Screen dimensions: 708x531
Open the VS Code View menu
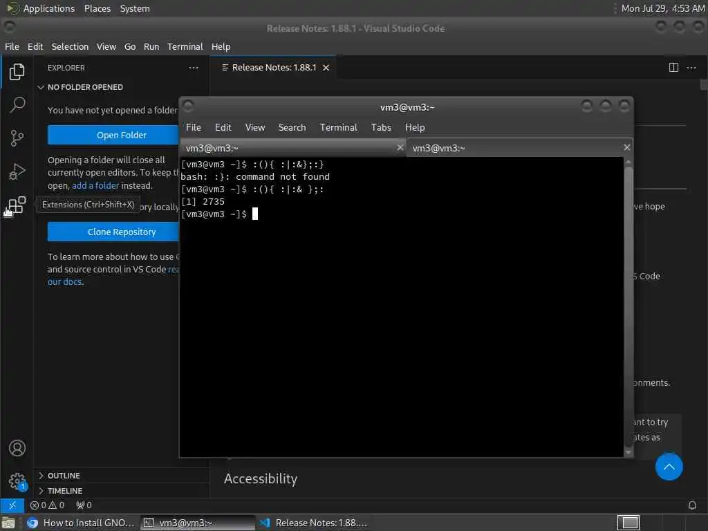[x=106, y=46]
